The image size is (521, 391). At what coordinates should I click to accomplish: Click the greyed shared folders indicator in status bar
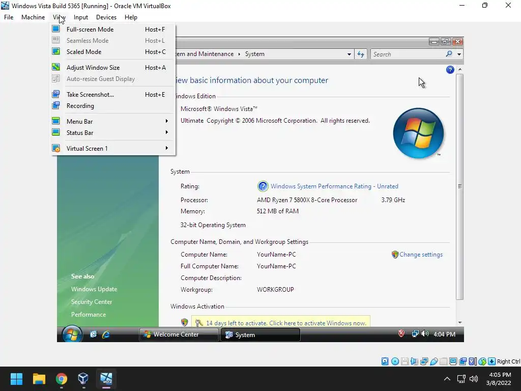point(443,361)
